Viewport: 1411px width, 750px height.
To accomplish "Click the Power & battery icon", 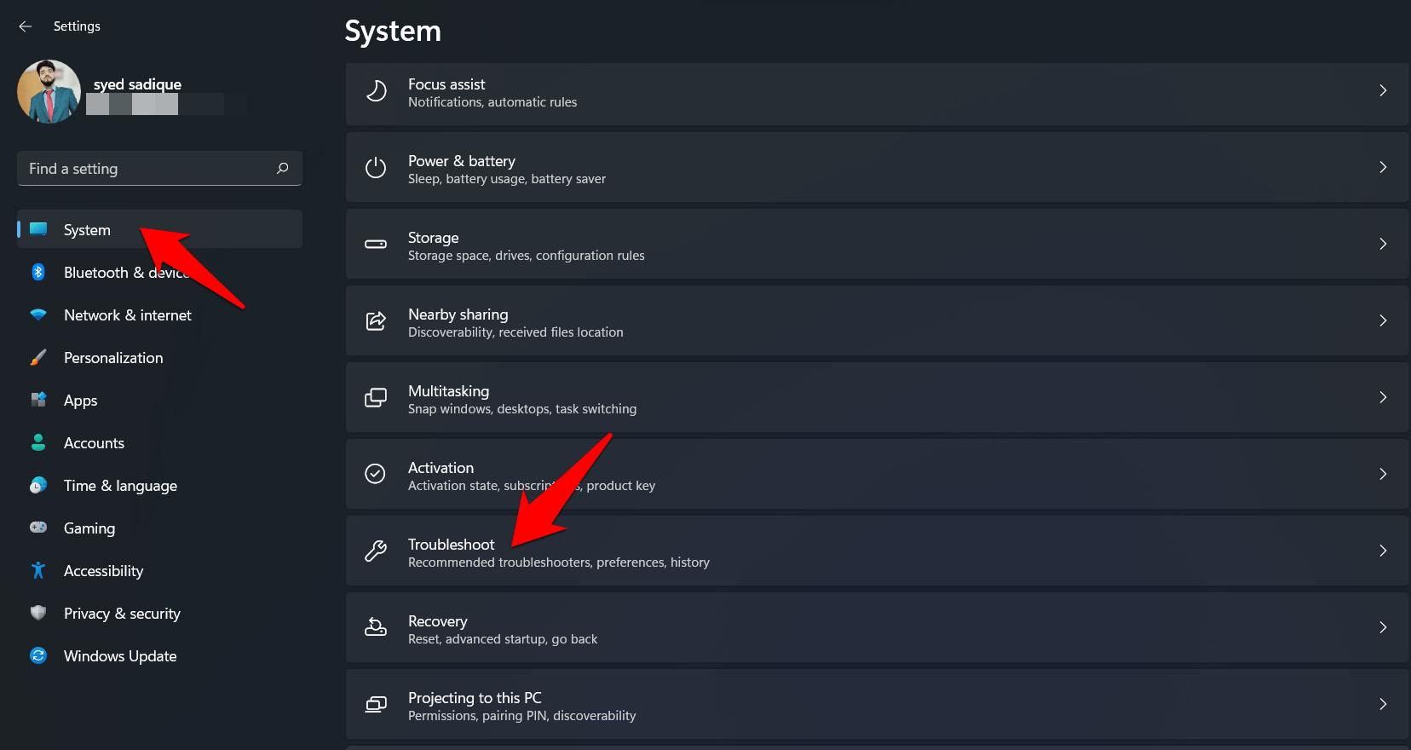I will coord(376,168).
